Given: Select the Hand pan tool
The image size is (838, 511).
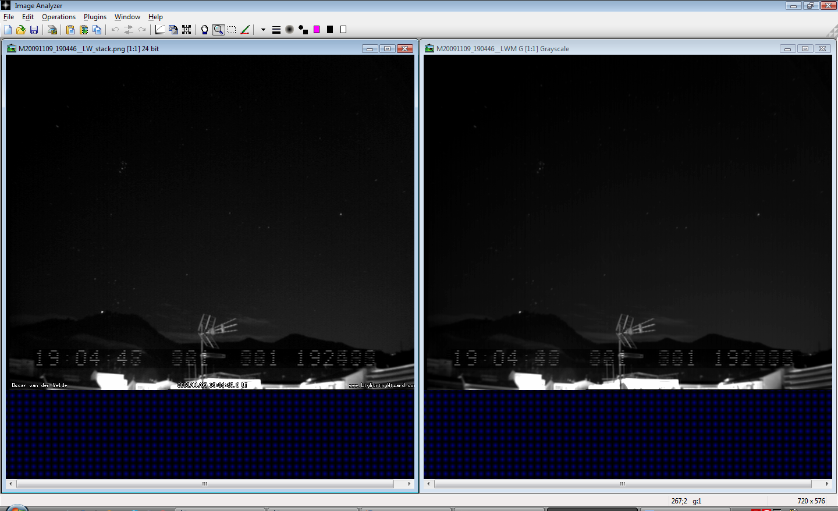Looking at the screenshot, I should pos(204,30).
